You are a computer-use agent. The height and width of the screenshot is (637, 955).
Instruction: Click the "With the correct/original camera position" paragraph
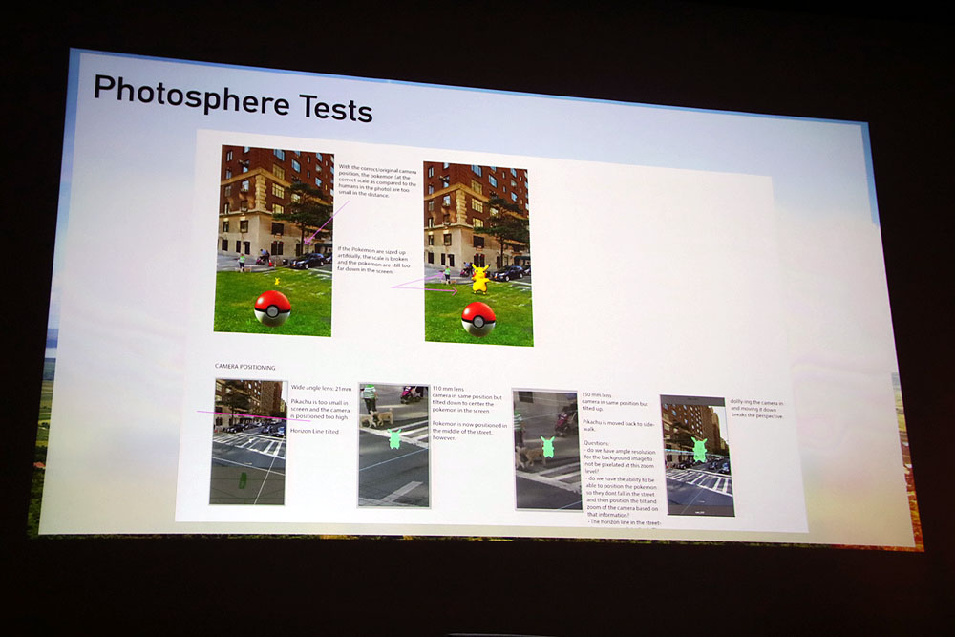click(x=377, y=180)
